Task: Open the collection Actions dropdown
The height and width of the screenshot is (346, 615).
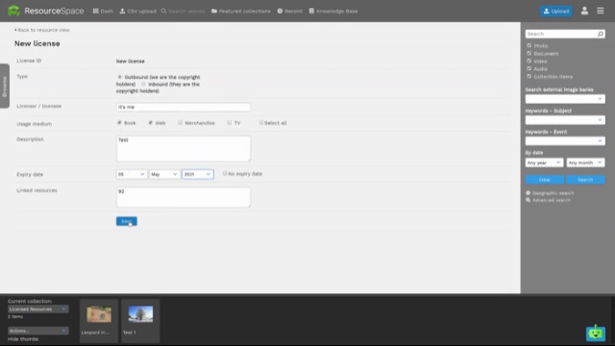Action: [x=38, y=331]
